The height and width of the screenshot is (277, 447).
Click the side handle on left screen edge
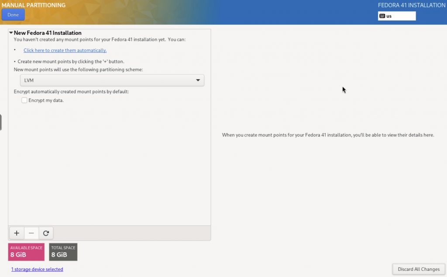[1, 122]
